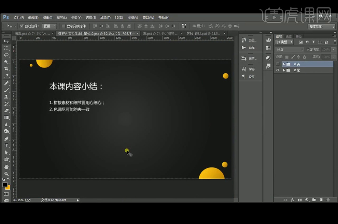338x224 pixels.
Task: Click the status bar info arrow
Action: click(78, 200)
